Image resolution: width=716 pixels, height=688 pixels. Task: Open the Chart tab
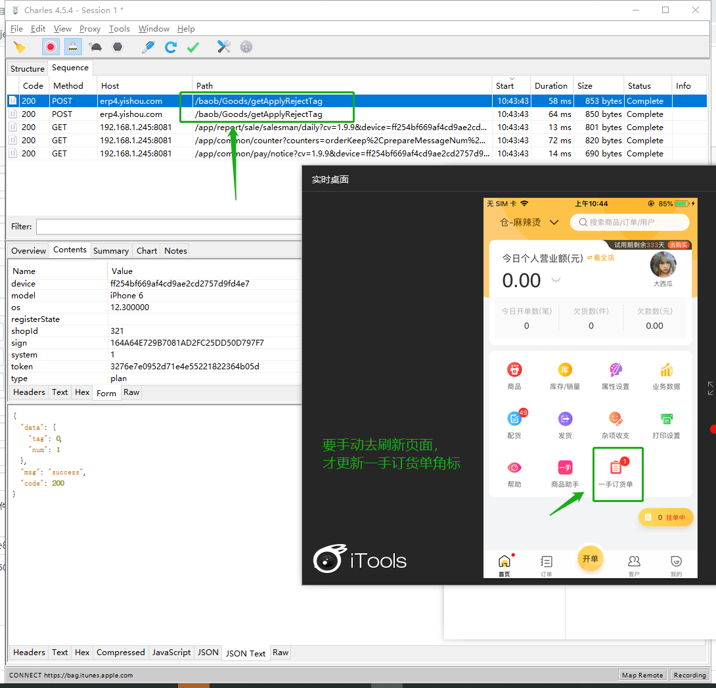146,251
